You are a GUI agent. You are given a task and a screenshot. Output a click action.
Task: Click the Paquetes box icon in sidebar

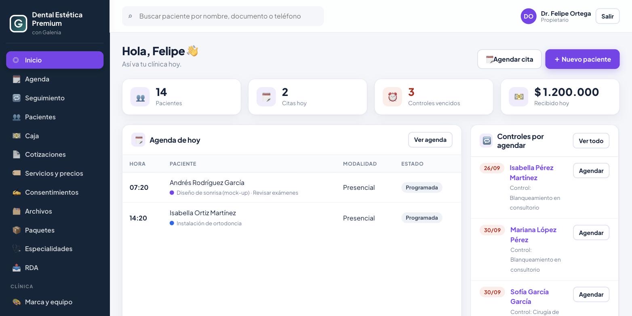pyautogui.click(x=16, y=230)
